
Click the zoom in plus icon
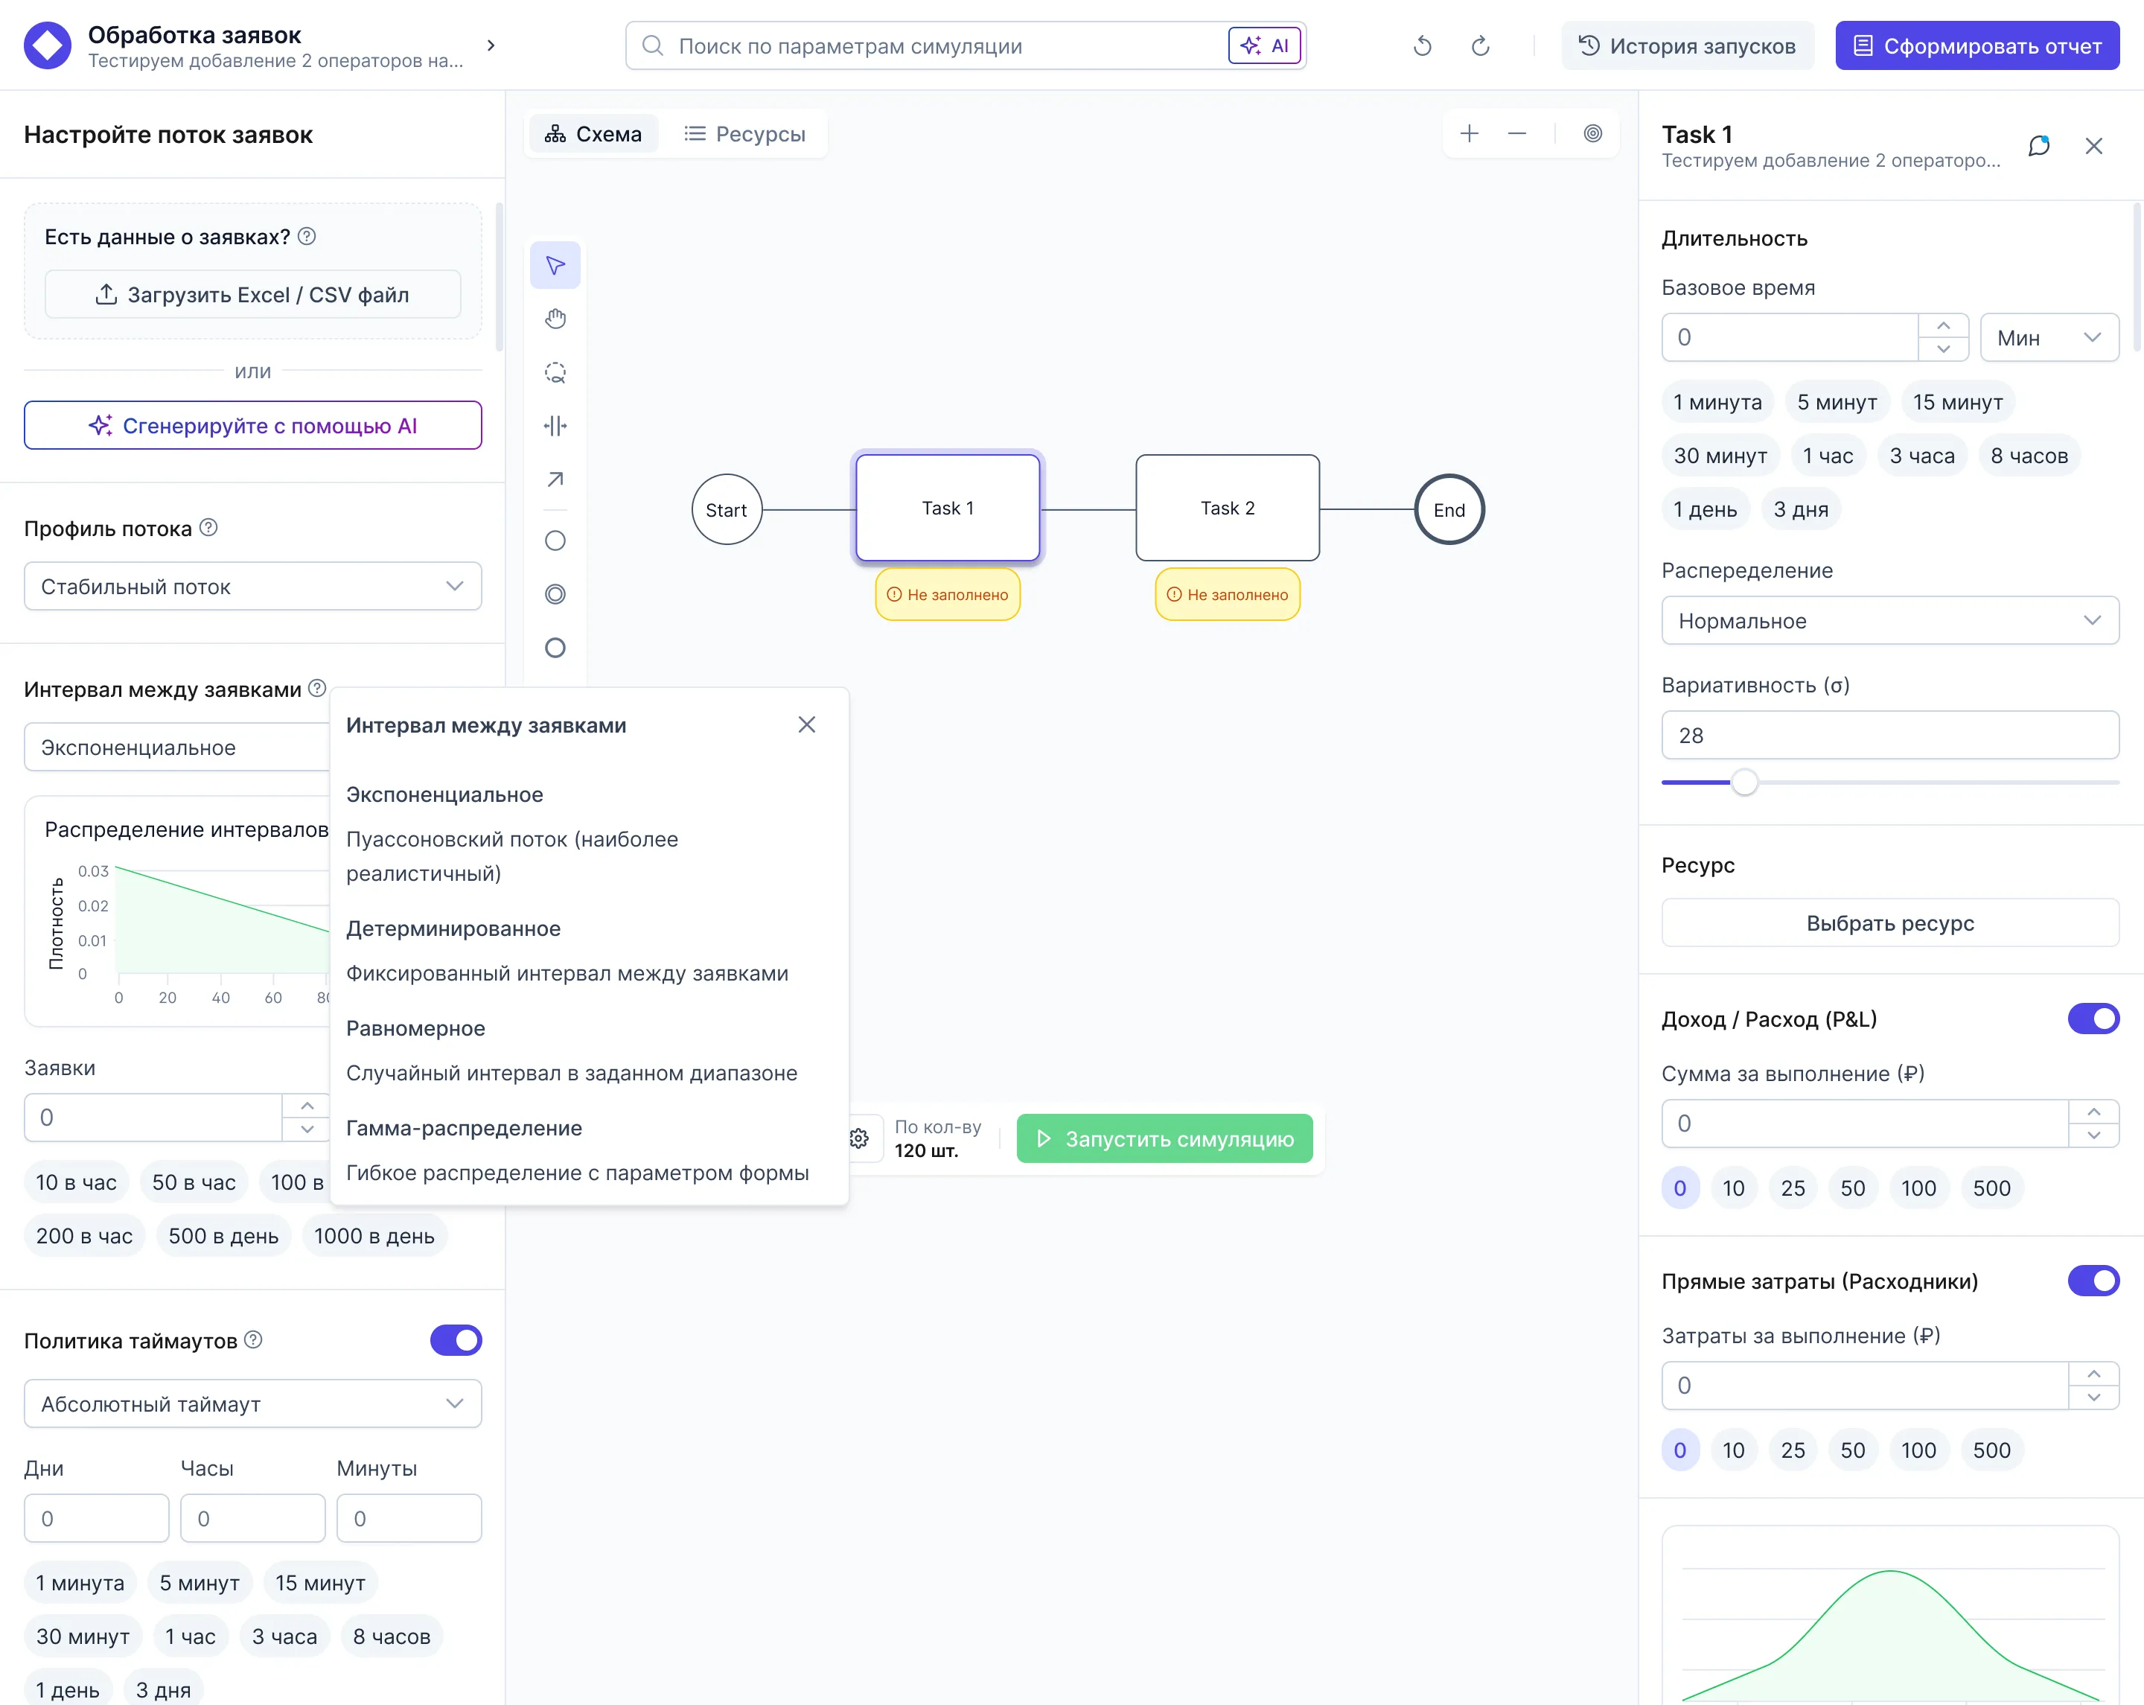[x=1469, y=133]
